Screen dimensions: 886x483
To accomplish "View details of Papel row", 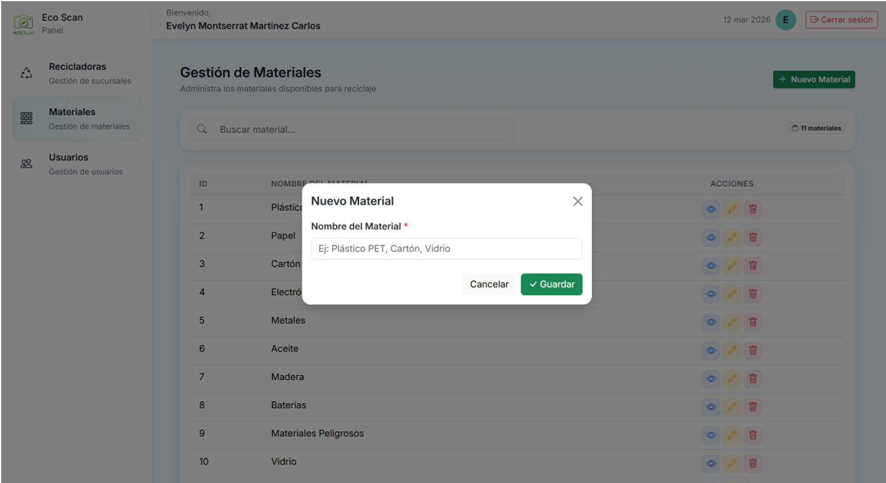I will pyautogui.click(x=711, y=237).
